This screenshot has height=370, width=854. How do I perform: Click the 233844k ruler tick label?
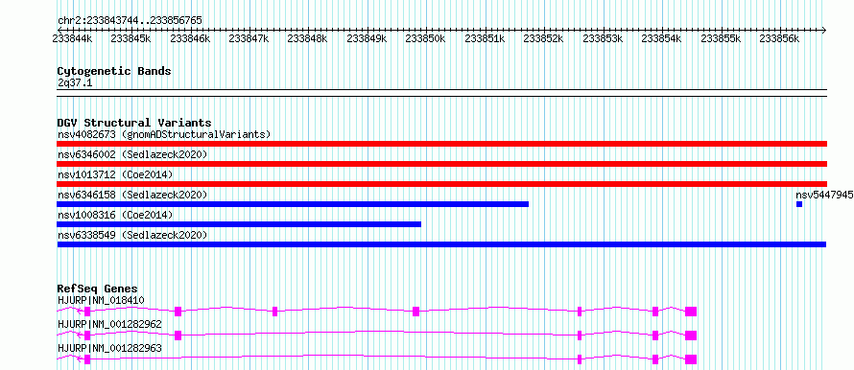click(72, 38)
